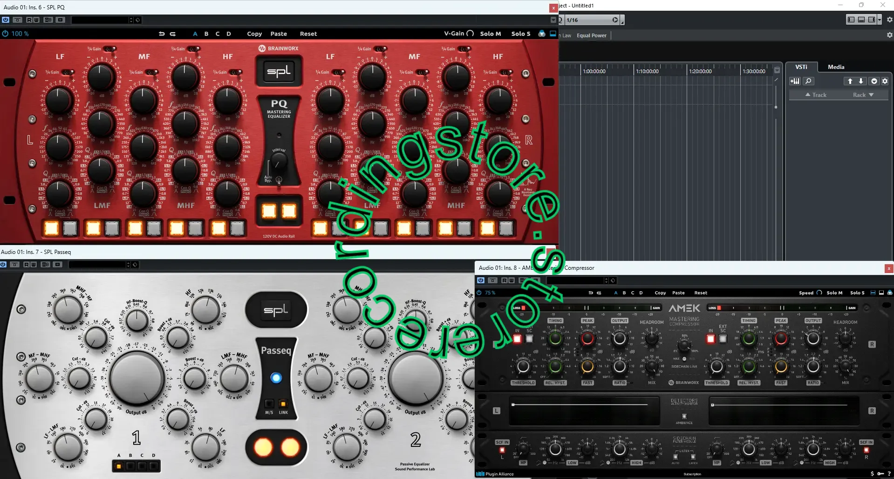Toggle left channel IN button on AMEK
Image resolution: width=894 pixels, height=479 pixels.
coord(517,339)
